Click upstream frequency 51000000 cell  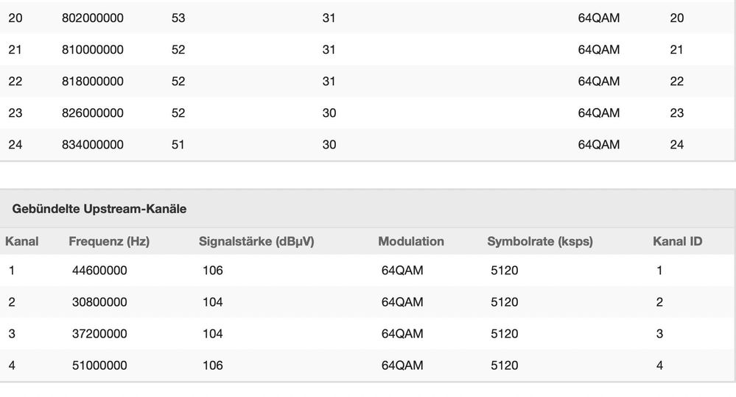(x=99, y=365)
